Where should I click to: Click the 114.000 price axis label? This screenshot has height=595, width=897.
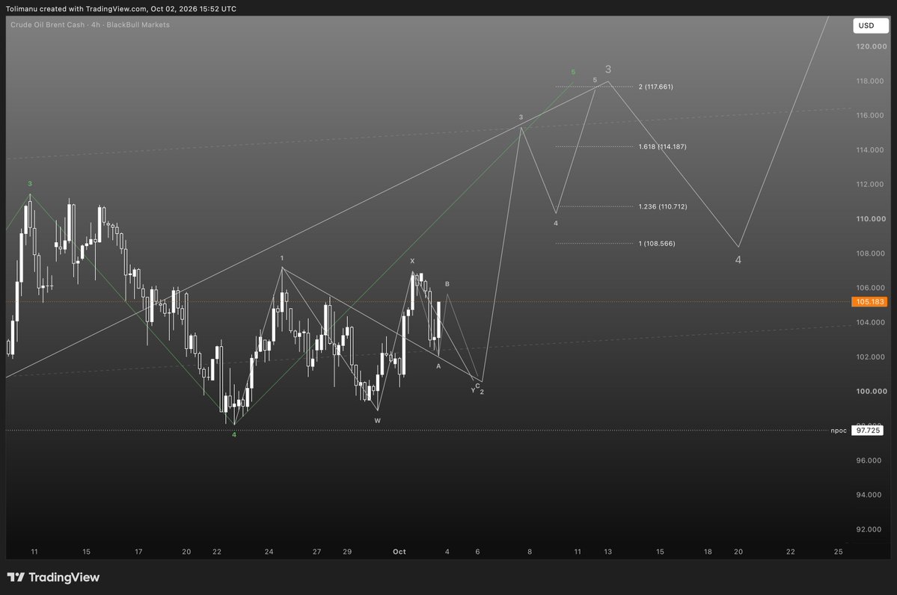point(870,150)
